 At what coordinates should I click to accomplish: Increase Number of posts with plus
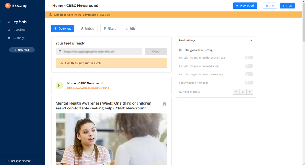[x=249, y=91]
